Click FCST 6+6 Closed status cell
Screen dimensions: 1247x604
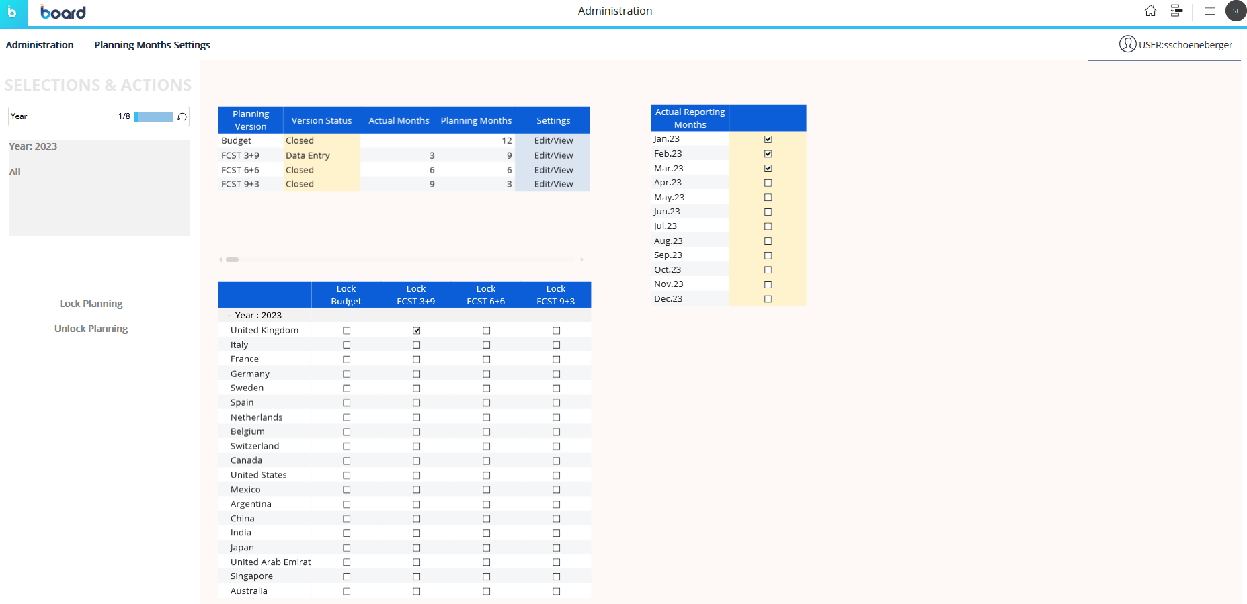pos(321,170)
